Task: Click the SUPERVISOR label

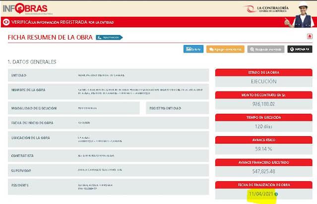Action: (x=21, y=170)
